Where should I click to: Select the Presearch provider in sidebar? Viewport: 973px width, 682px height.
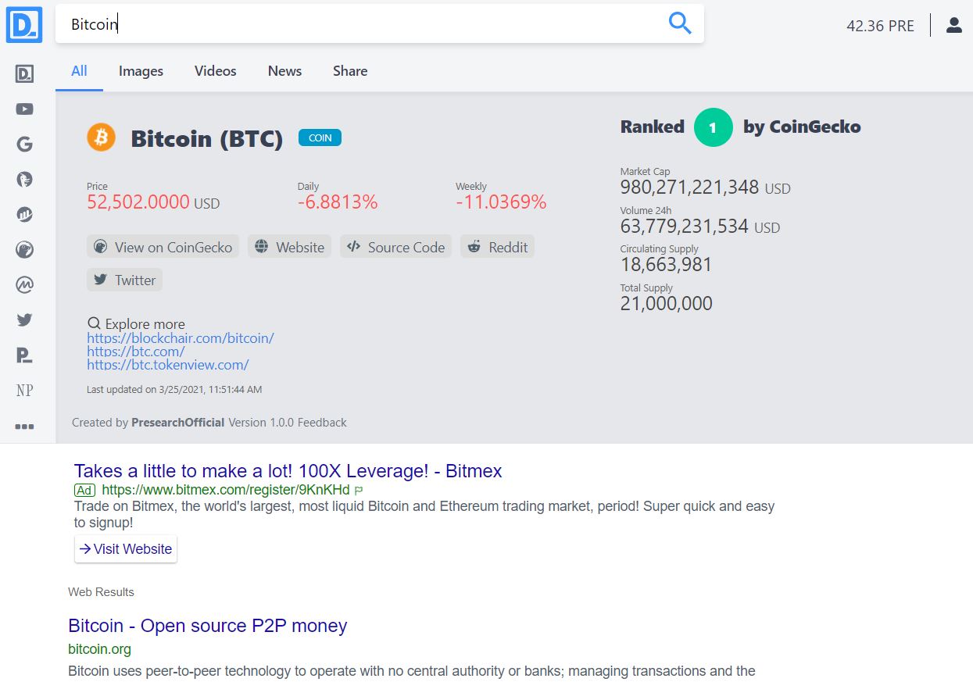25,74
